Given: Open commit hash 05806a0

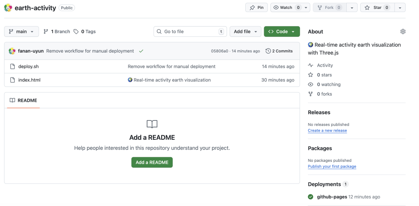Looking at the screenshot, I should pyautogui.click(x=220, y=51).
